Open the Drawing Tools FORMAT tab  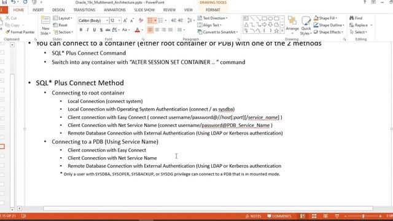pyautogui.click(x=213, y=10)
